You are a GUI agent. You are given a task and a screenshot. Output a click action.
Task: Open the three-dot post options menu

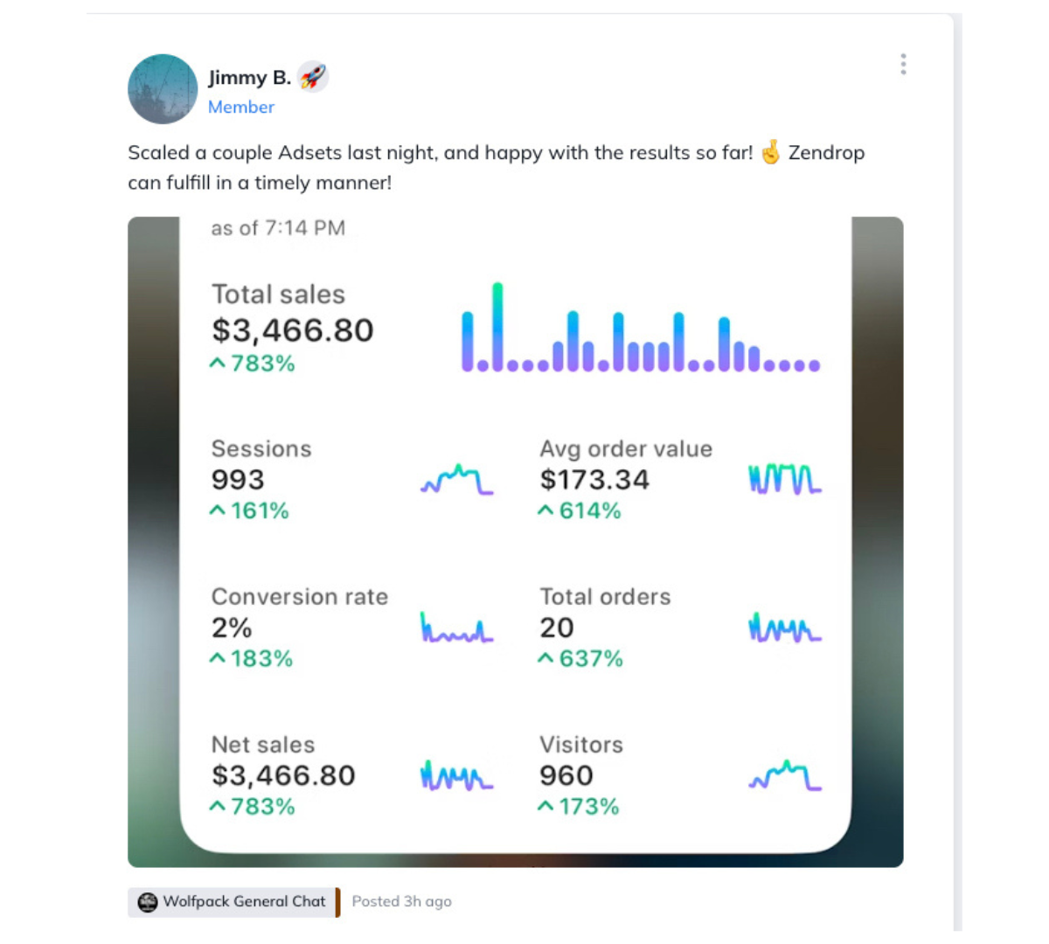coord(903,64)
